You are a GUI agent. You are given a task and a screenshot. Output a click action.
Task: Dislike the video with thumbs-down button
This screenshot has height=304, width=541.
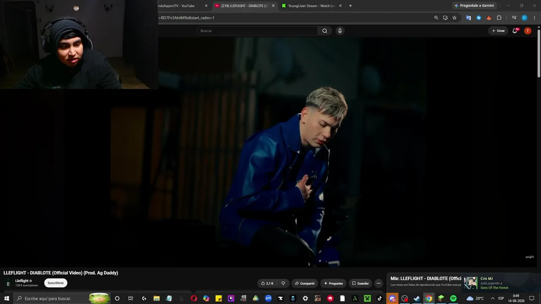pos(283,283)
